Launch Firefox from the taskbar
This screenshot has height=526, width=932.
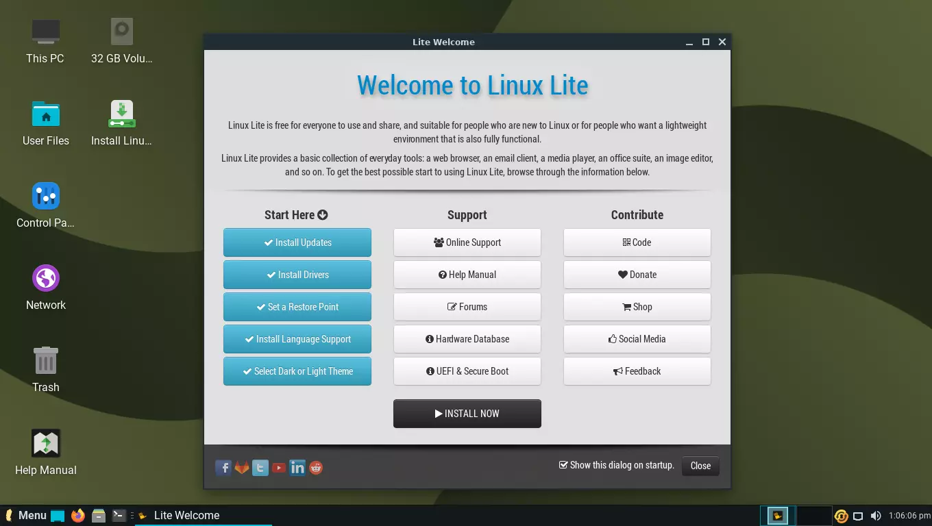(78, 516)
